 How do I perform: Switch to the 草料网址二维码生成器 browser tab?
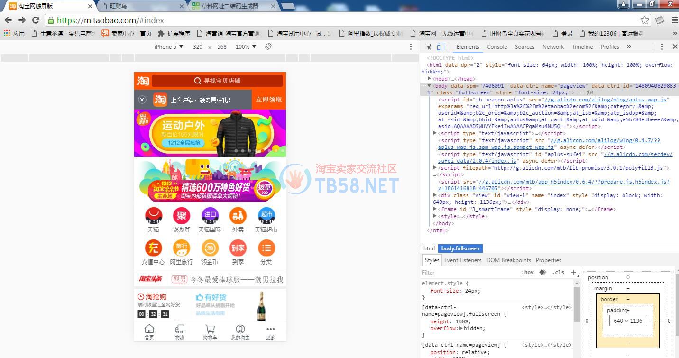click(232, 6)
